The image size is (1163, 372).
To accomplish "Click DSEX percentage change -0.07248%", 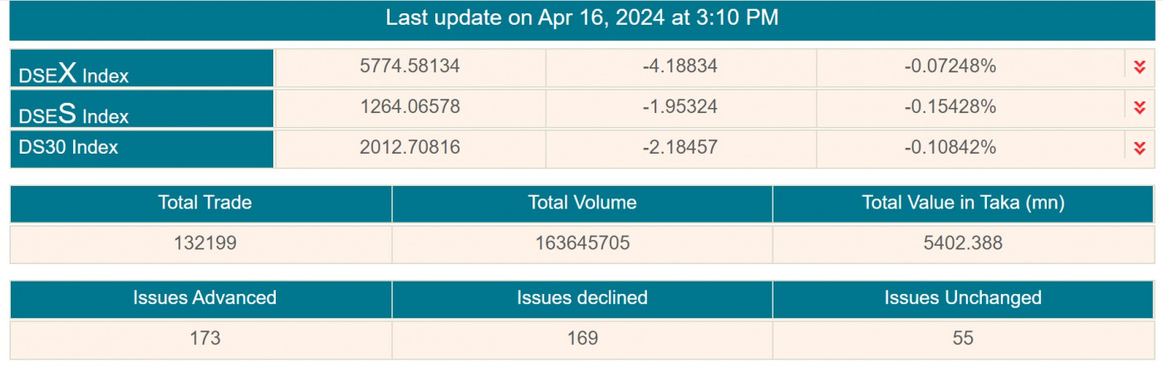I will point(950,66).
